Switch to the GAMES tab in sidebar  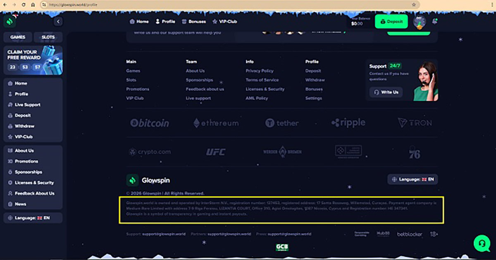[18, 37]
